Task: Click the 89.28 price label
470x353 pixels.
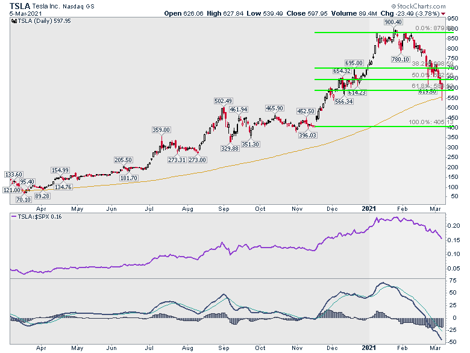Action: 42,196
